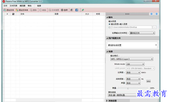Click the >>> panel collapse bar
Screen dimensions: 169x102
tap(127, 14)
